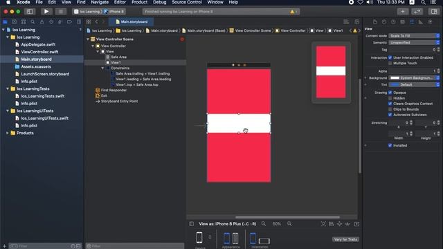Collapse the View Controller Scene

(x=88, y=39)
